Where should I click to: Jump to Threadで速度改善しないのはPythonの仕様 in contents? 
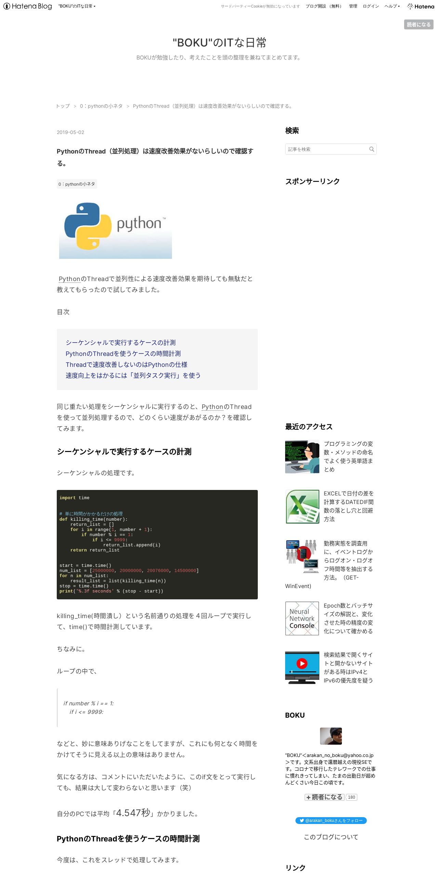coord(127,364)
